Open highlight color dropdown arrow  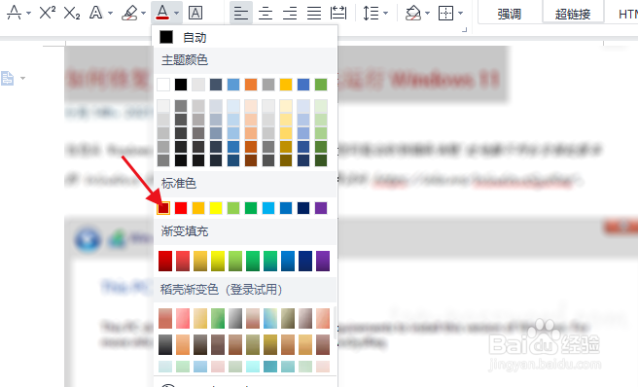pyautogui.click(x=143, y=14)
